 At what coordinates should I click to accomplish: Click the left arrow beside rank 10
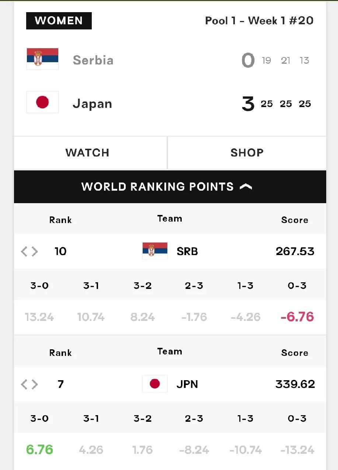24,251
